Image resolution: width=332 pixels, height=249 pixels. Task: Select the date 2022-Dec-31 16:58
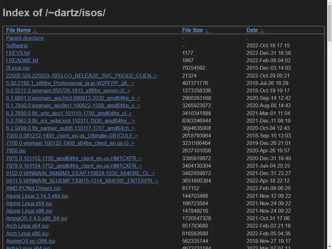tap(268, 53)
